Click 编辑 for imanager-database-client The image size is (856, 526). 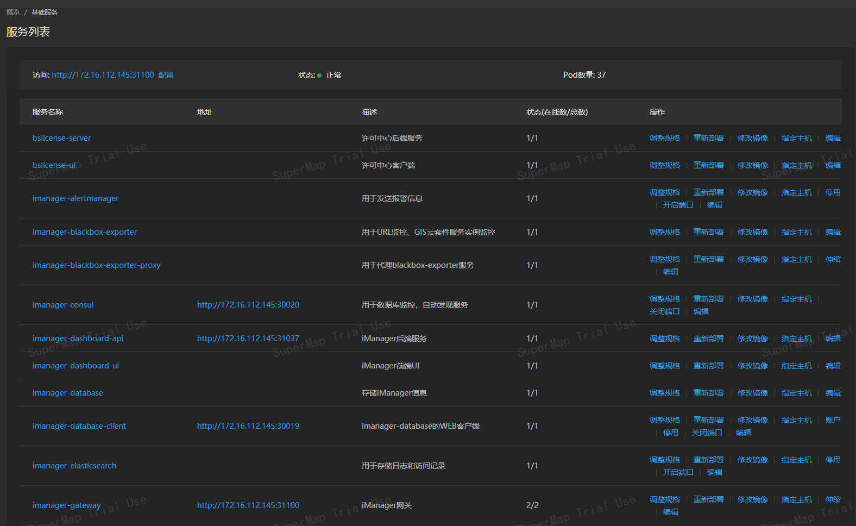click(744, 433)
